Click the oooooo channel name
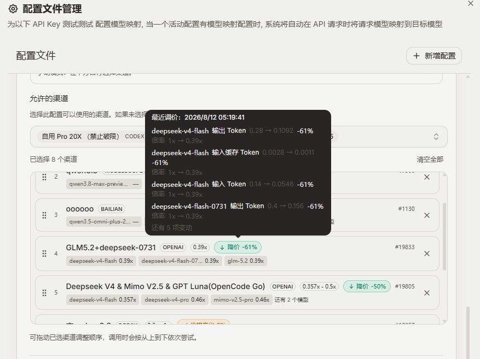The image size is (480, 359). click(x=80, y=209)
